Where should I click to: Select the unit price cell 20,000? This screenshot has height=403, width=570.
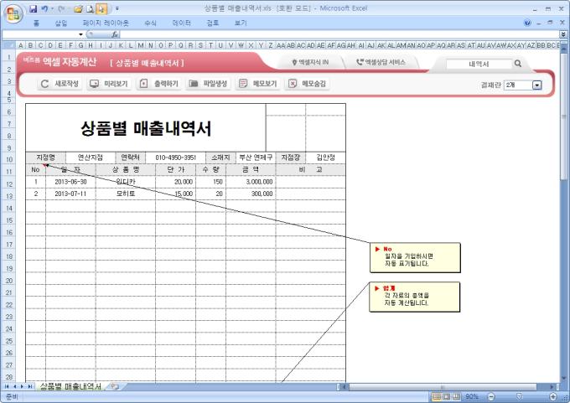pos(175,182)
